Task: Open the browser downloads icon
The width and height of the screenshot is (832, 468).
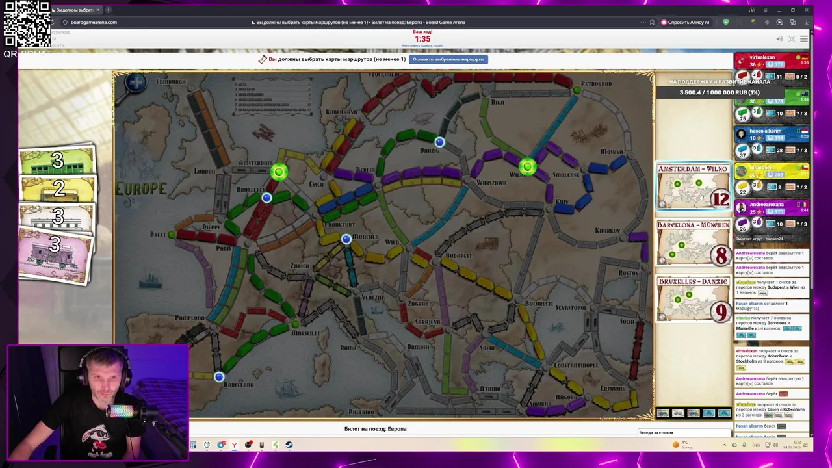Action: tap(806, 22)
